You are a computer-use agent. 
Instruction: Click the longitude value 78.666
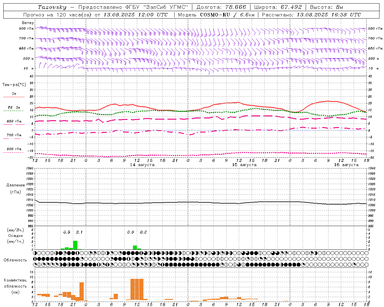236,7
